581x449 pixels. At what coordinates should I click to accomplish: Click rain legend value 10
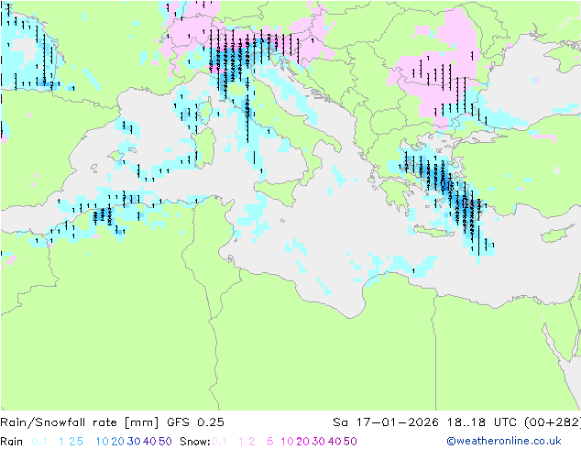pos(103,442)
